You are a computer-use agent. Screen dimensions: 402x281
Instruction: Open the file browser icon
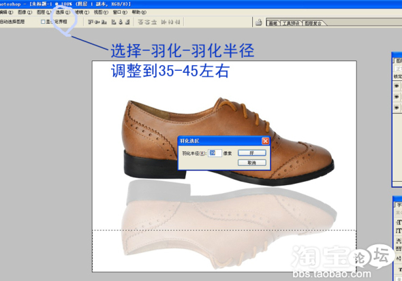point(259,22)
